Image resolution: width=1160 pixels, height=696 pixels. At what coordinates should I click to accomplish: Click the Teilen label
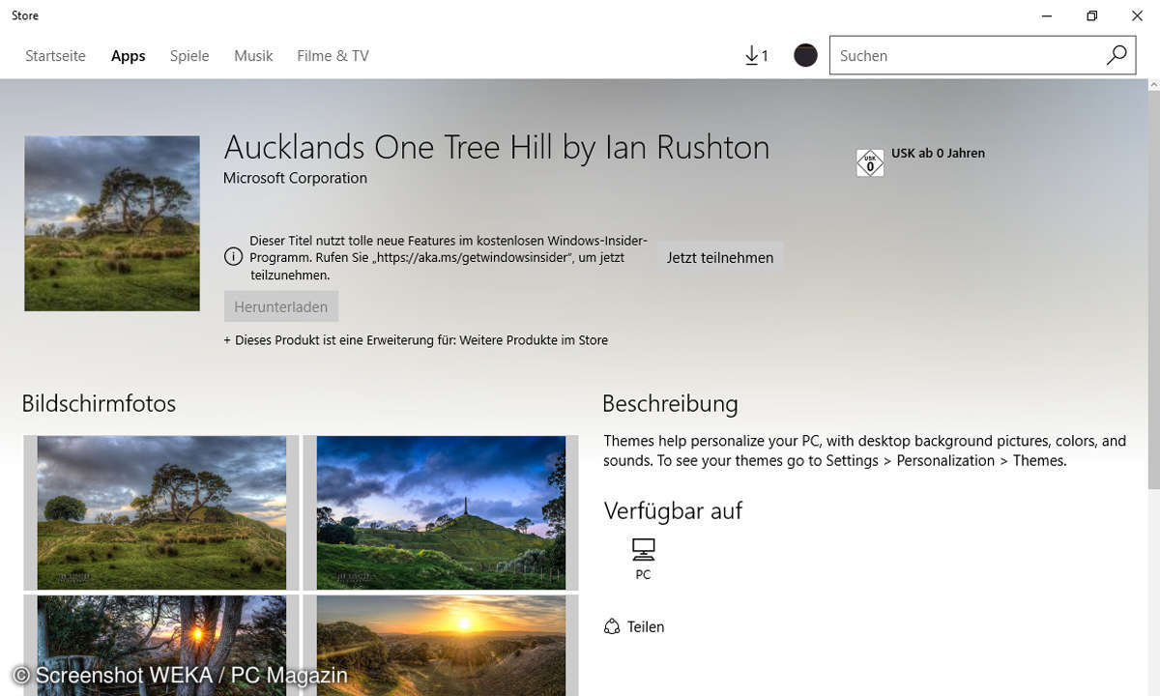[x=646, y=627]
